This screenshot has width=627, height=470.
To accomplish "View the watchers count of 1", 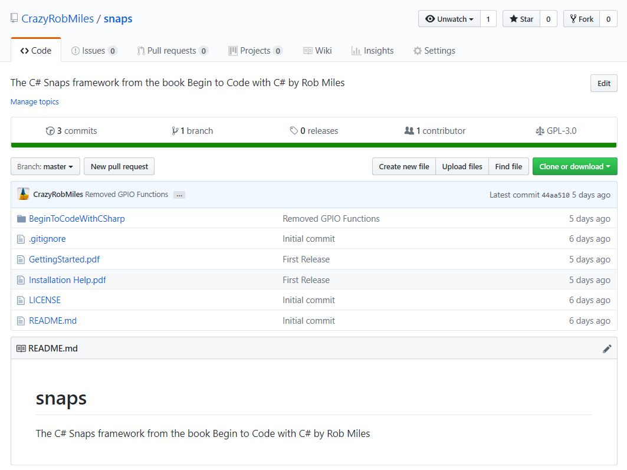I will point(488,19).
